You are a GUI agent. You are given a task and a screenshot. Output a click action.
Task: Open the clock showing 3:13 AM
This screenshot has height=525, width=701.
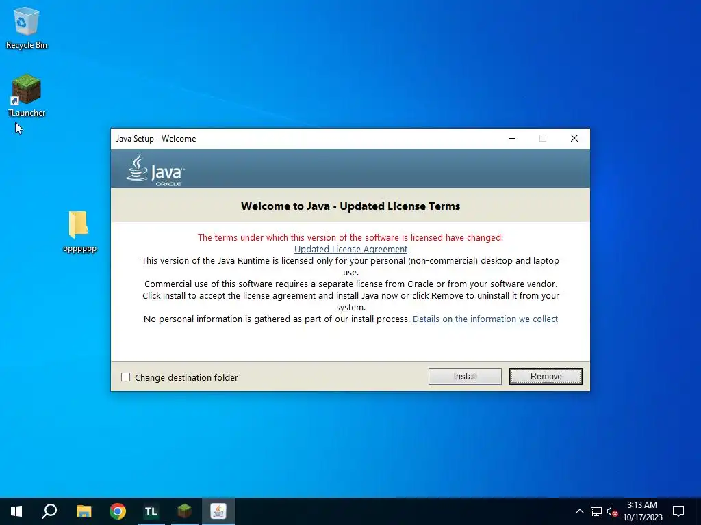point(642,511)
